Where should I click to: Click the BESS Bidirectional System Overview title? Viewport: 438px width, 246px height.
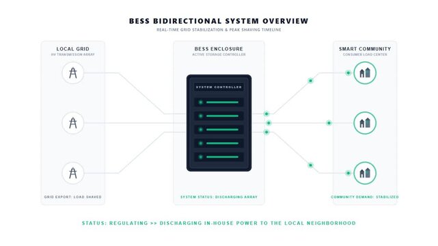pyautogui.click(x=219, y=21)
